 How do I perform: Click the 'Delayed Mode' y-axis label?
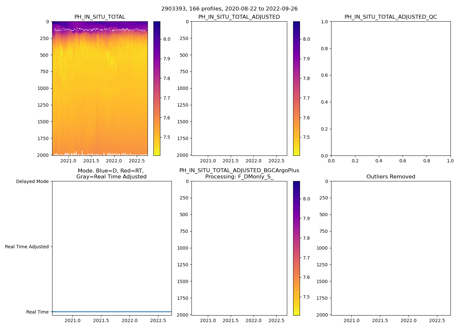32,181
